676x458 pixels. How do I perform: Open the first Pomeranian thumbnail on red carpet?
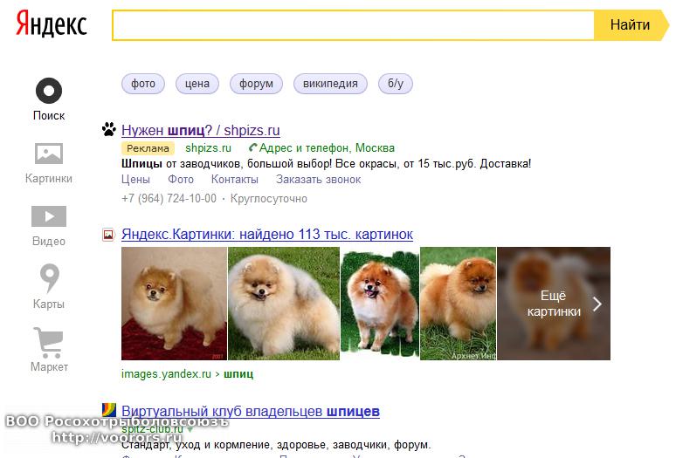coord(174,304)
